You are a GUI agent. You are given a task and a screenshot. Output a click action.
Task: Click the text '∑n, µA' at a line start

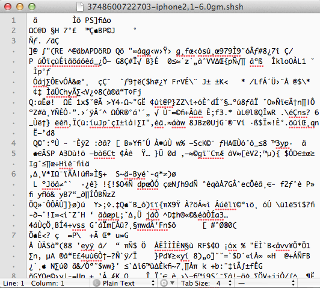coord(42,256)
